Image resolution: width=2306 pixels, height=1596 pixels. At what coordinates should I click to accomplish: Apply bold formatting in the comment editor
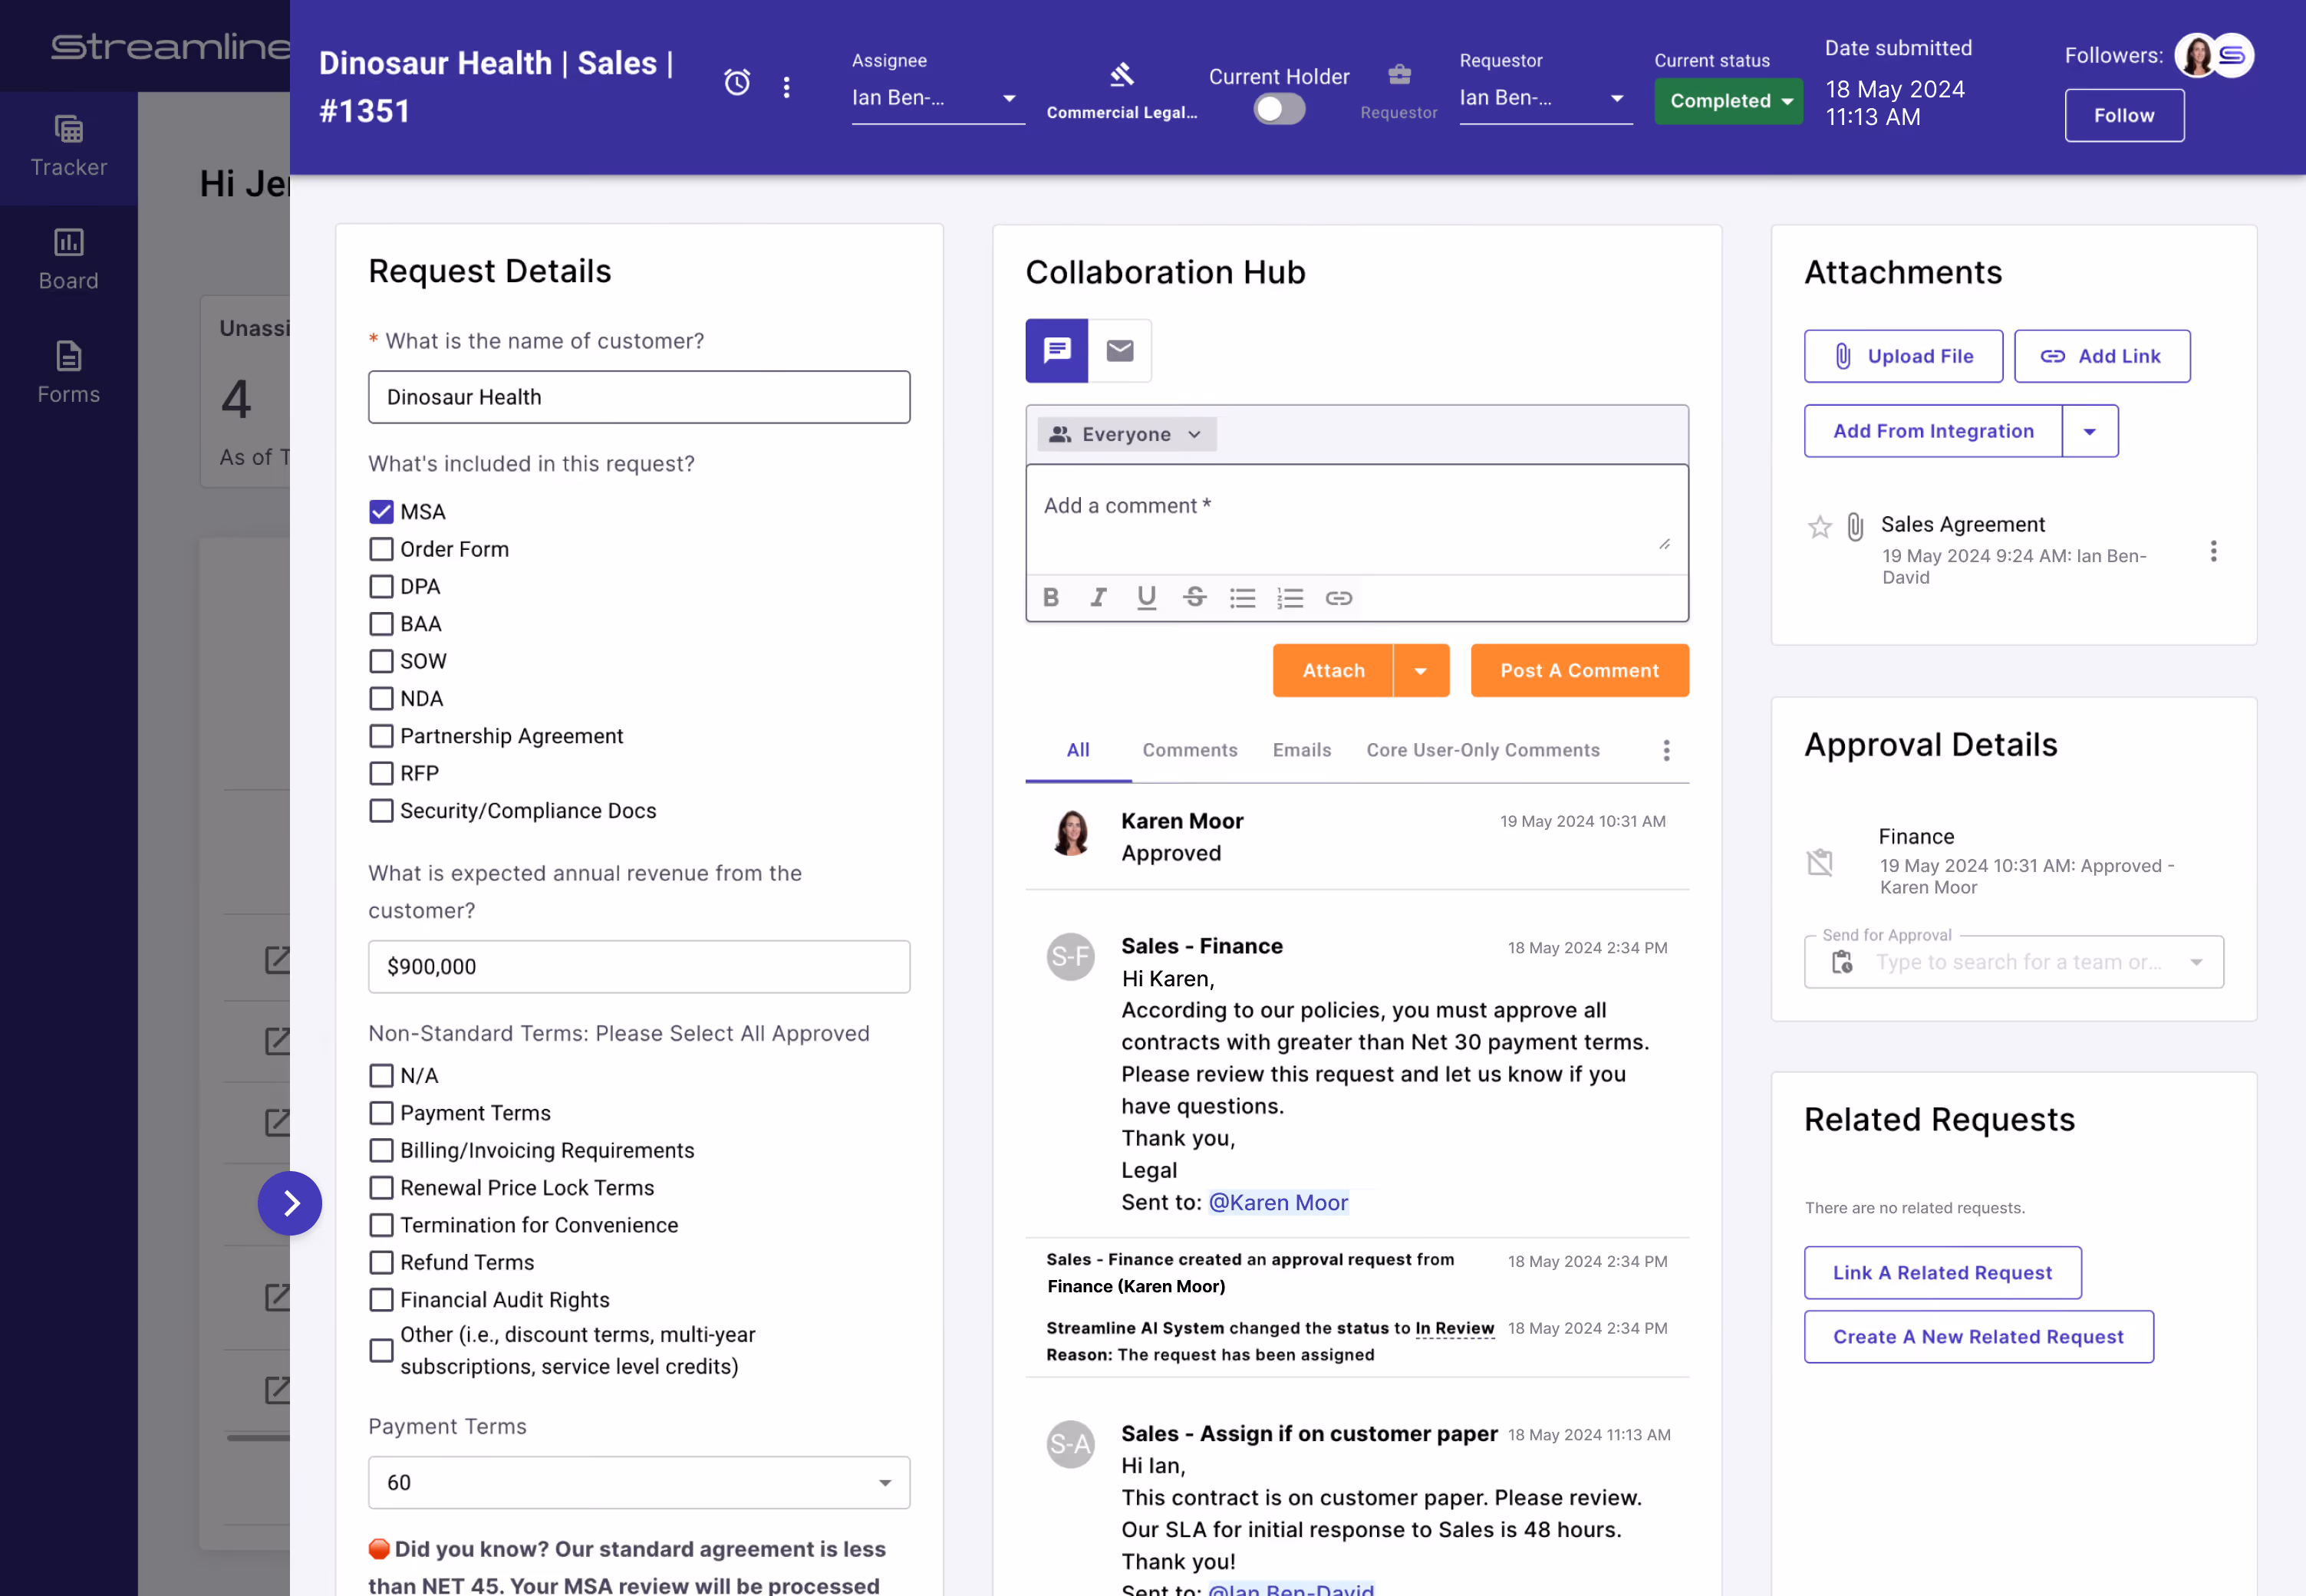(1050, 598)
